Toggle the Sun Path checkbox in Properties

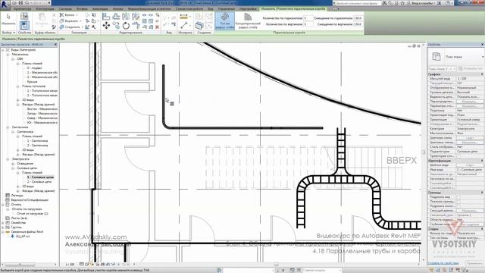pos(458,156)
